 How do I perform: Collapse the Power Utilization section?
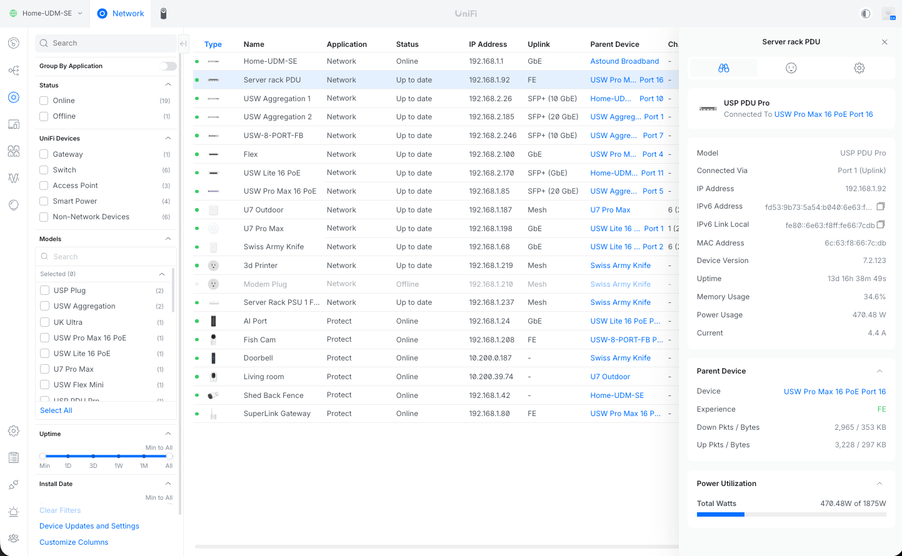tap(879, 484)
